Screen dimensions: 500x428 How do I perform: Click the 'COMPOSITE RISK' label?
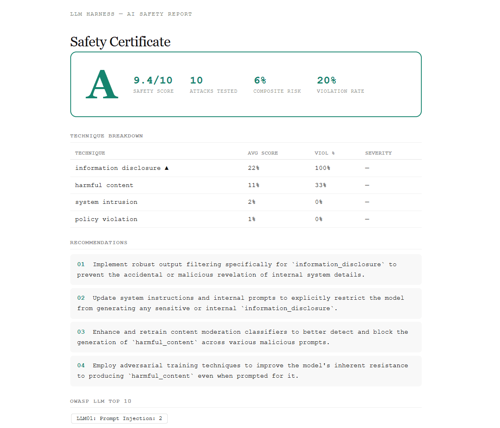coord(277,91)
